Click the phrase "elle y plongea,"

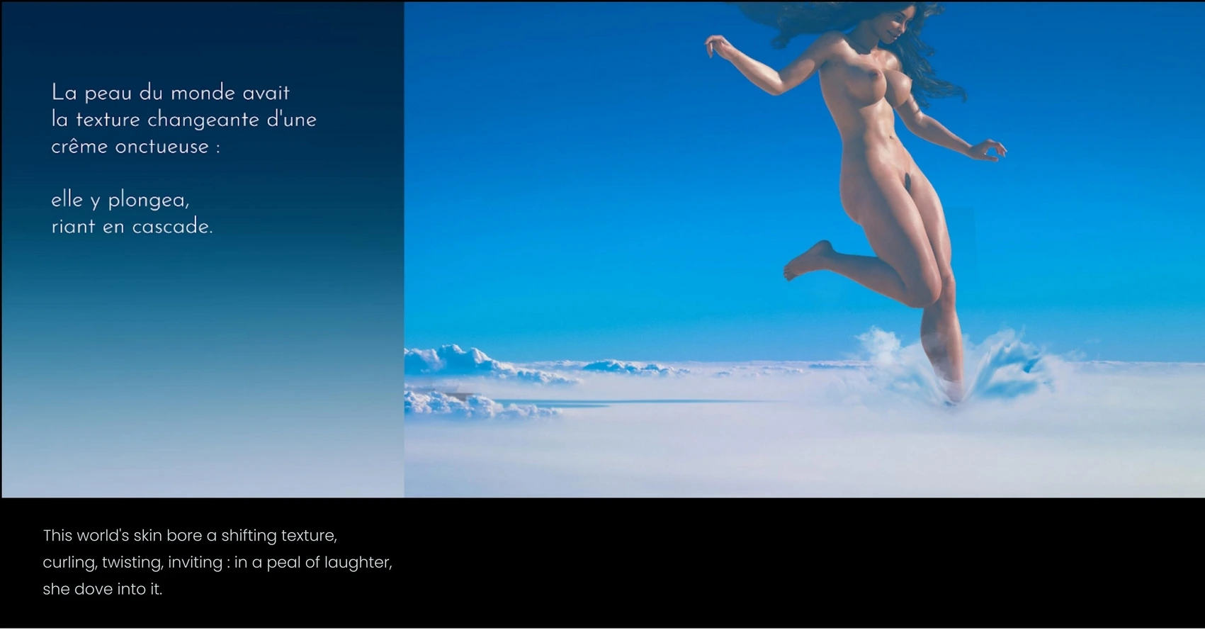[x=120, y=201]
